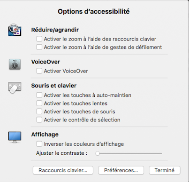Enable zoom via keyboard shortcuts checkbox

(x=39, y=39)
